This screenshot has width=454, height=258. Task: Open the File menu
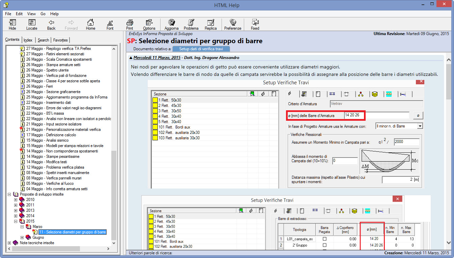(x=8, y=14)
